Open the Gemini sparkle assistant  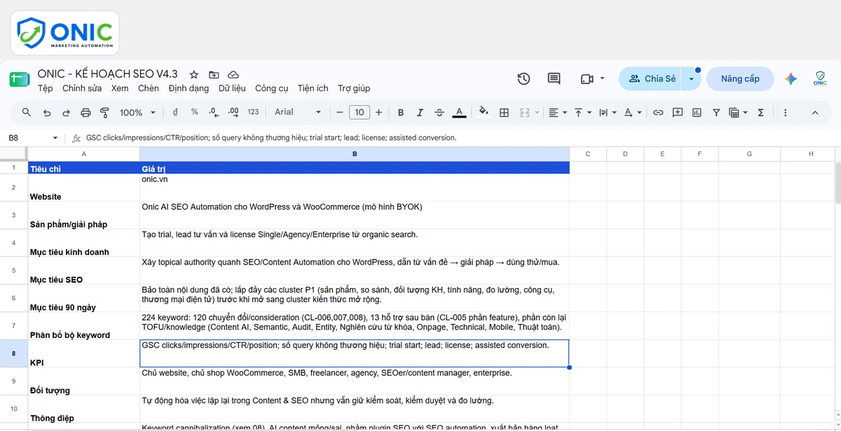pos(791,79)
